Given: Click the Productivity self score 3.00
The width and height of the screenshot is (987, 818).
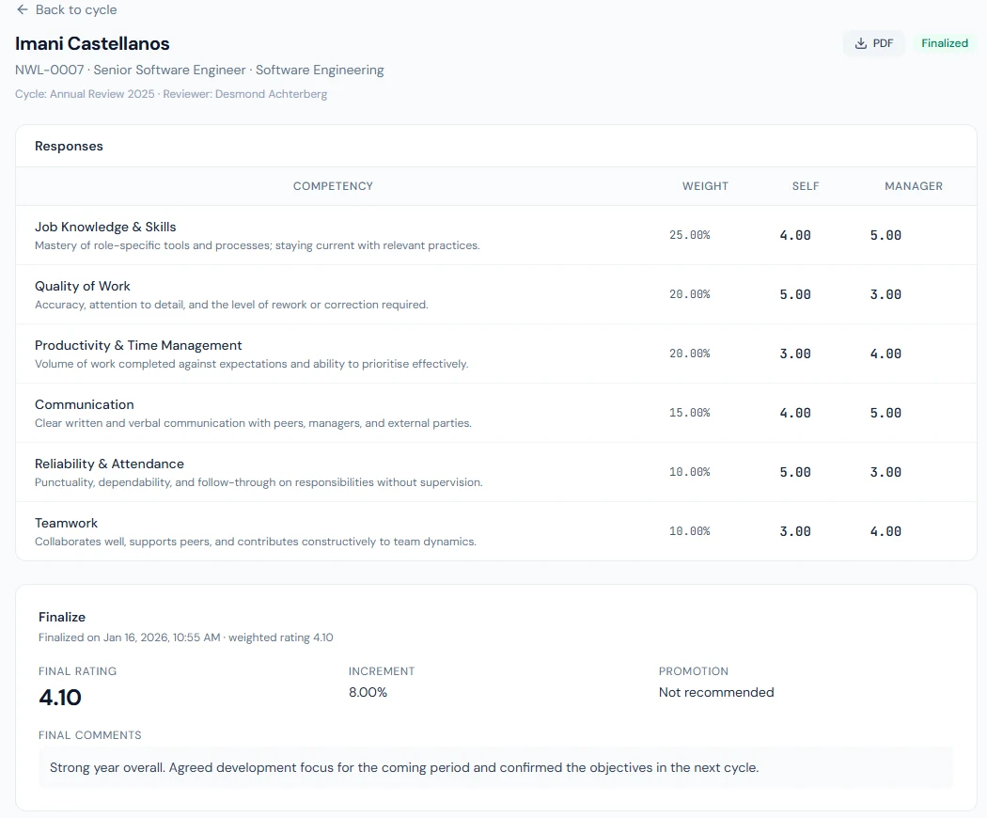Looking at the screenshot, I should coord(795,354).
